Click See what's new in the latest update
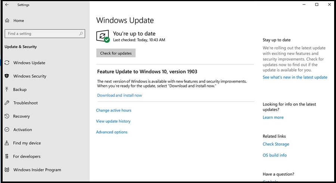 tap(295, 77)
